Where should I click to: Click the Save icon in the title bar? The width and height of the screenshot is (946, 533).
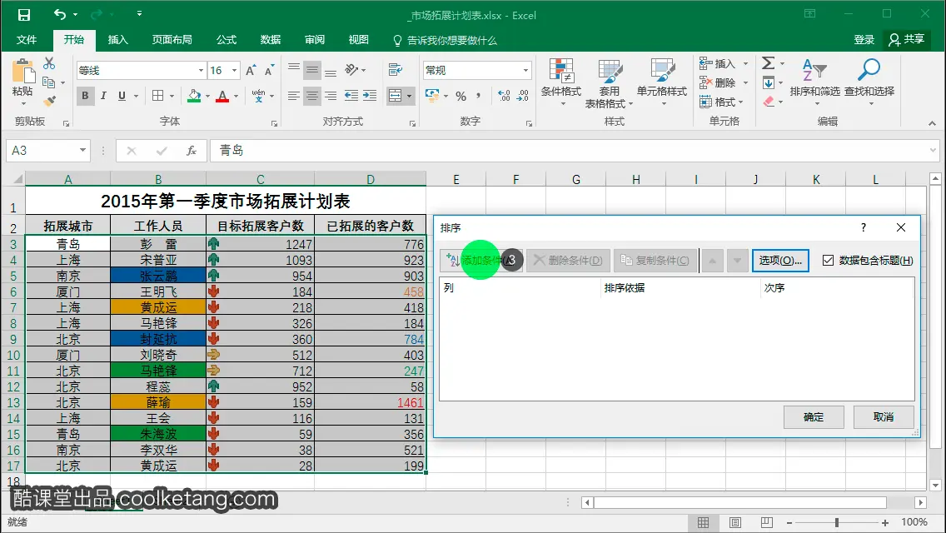tap(24, 15)
